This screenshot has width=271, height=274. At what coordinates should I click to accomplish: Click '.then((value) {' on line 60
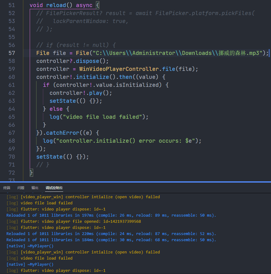140,77
